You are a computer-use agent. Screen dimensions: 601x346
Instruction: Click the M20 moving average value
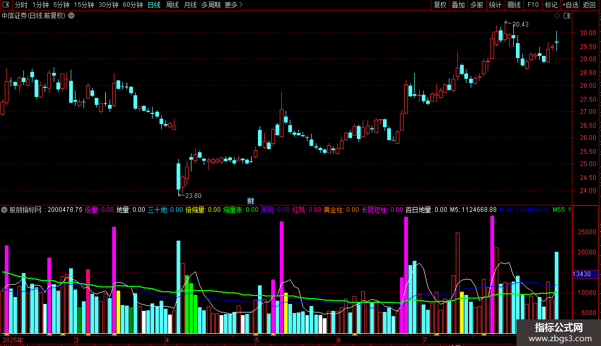pos(524,210)
